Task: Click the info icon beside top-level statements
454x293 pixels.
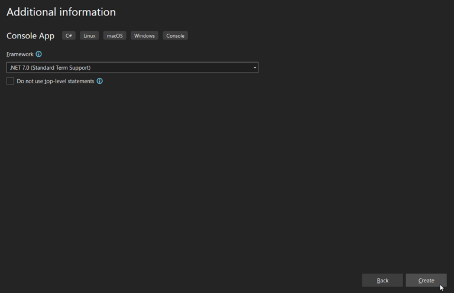Action: pyautogui.click(x=99, y=81)
